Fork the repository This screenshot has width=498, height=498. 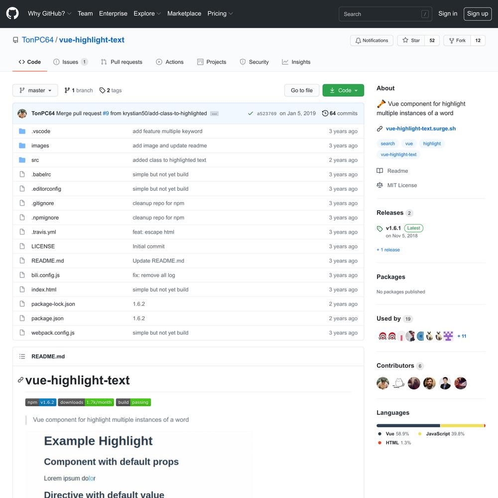(457, 40)
